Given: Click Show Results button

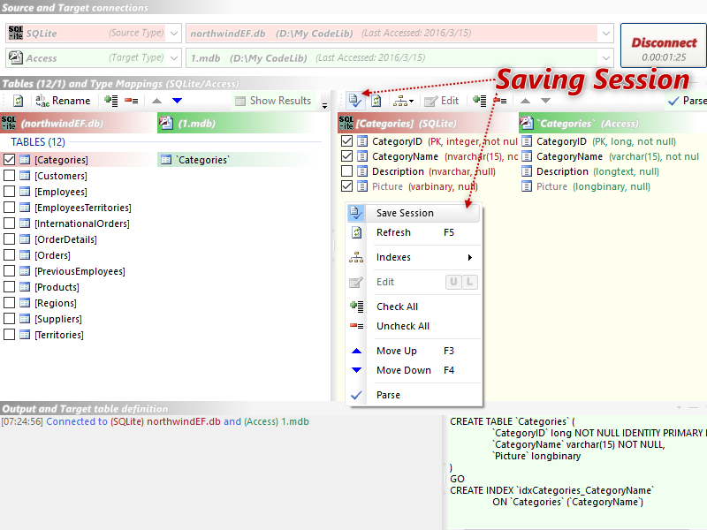Looking at the screenshot, I should tap(274, 101).
